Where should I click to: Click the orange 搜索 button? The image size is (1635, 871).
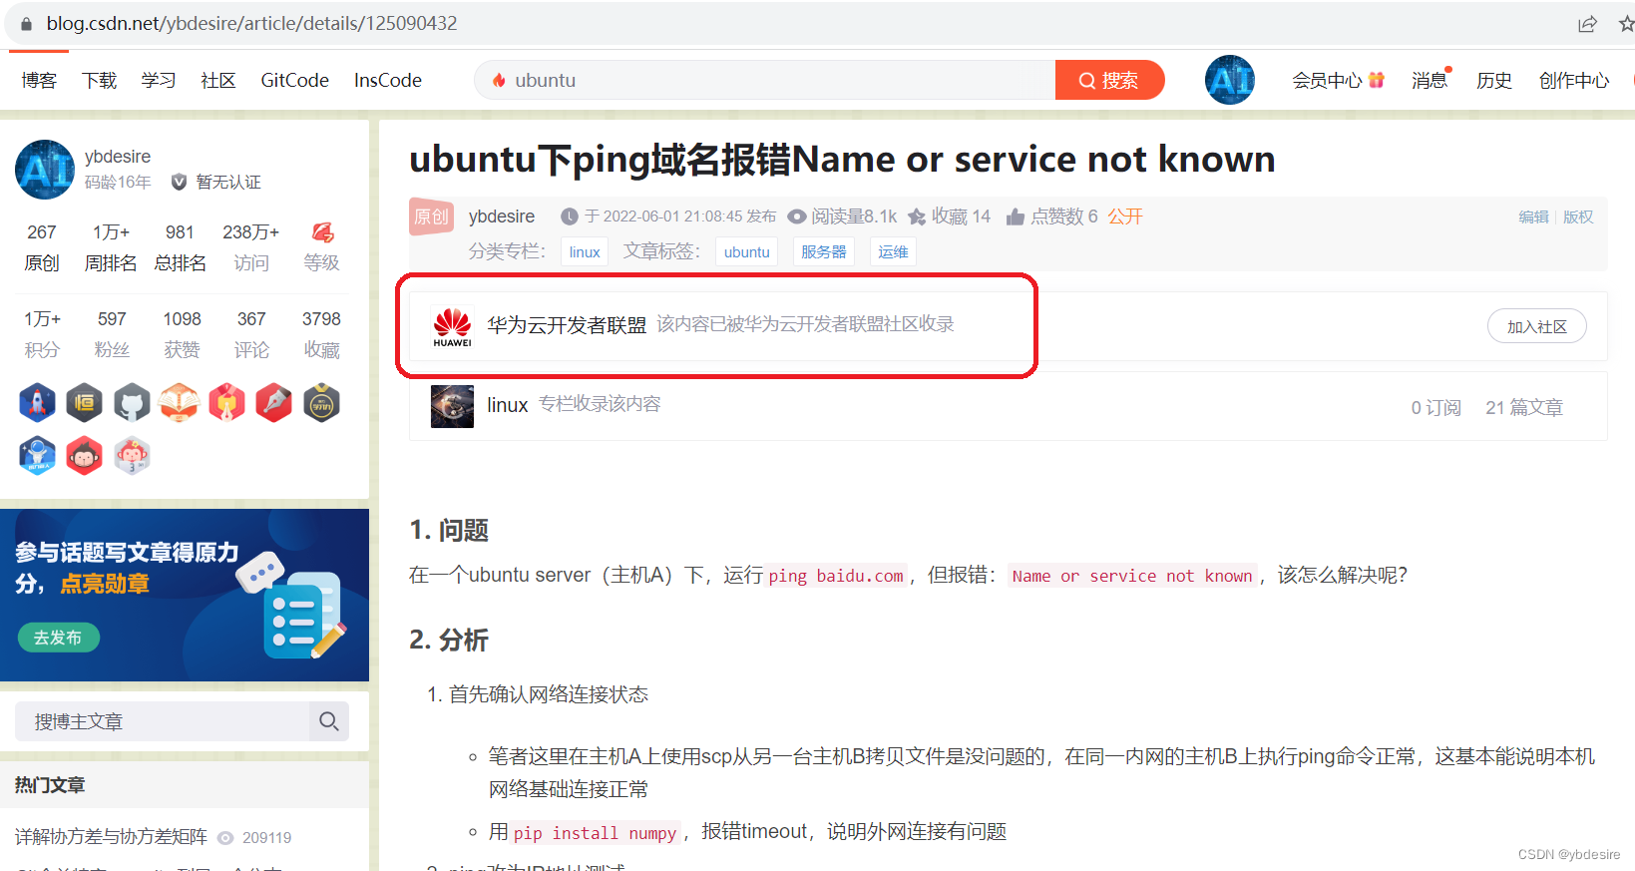pos(1109,80)
